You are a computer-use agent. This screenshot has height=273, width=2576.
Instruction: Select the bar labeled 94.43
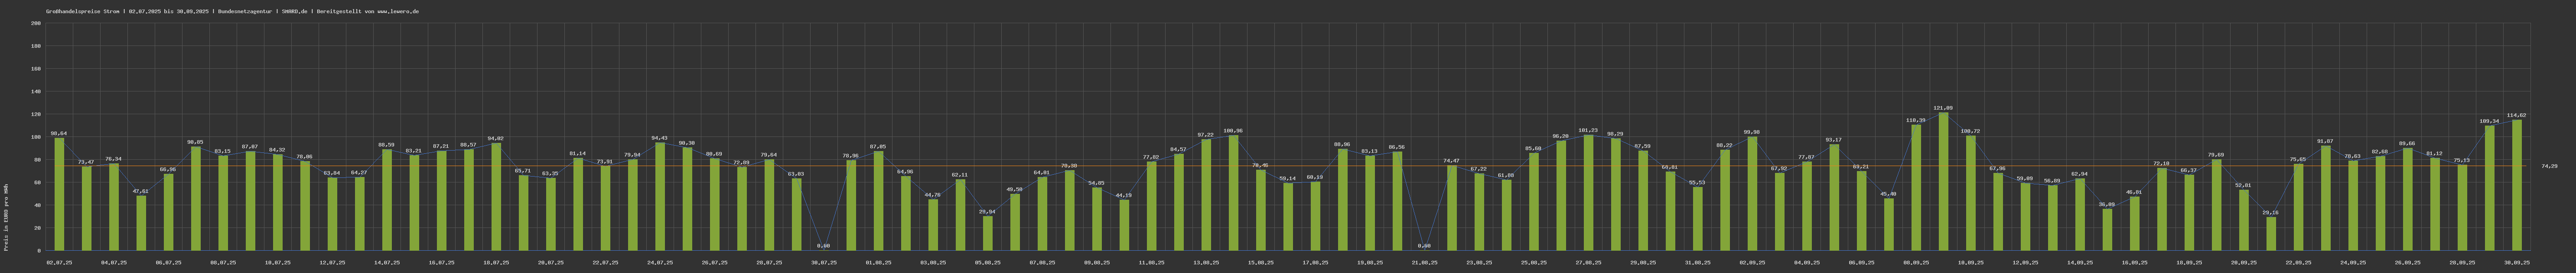pyautogui.click(x=660, y=196)
